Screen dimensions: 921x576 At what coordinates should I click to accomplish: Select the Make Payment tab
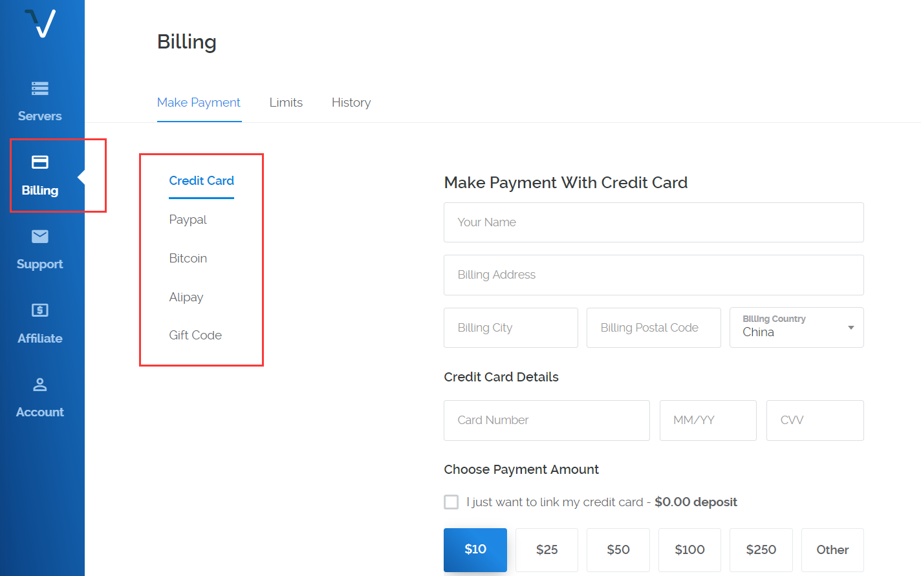(199, 103)
